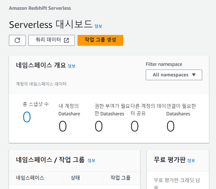Click the 작업 그룹 column header
Viewport: 216px width, 189px height.
[x=120, y=178]
